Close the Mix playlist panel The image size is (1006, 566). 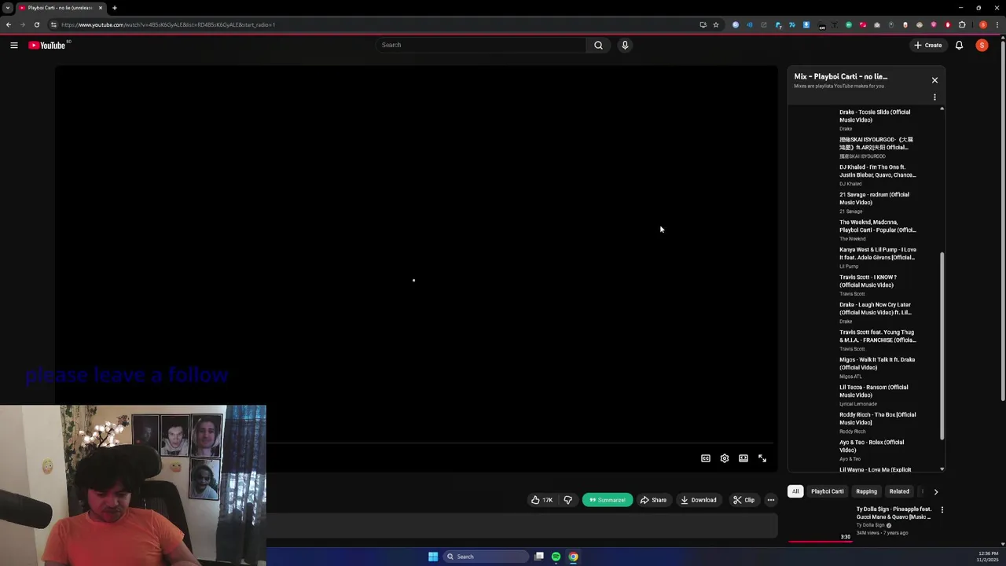tap(934, 80)
